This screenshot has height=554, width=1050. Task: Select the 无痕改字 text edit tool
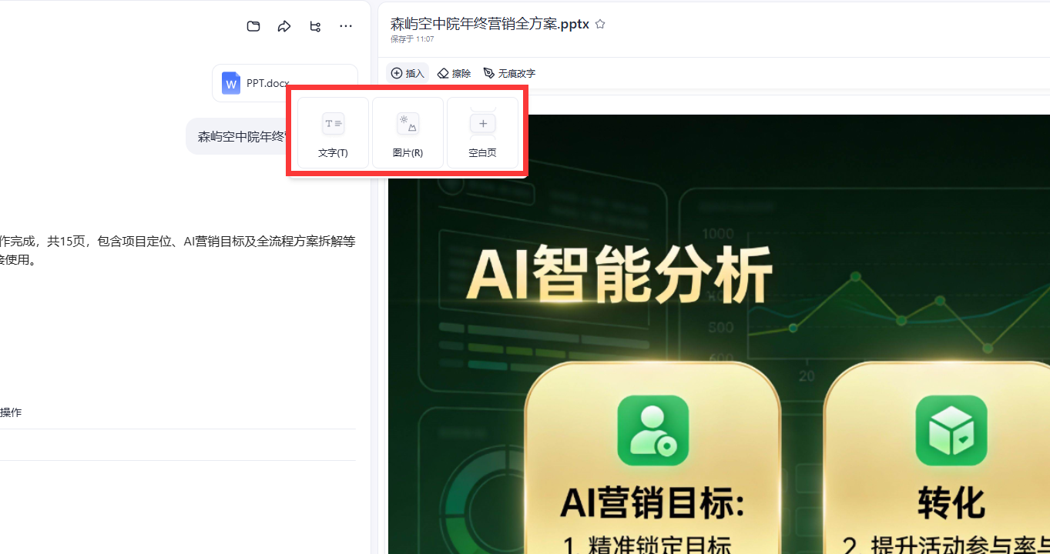pos(509,73)
